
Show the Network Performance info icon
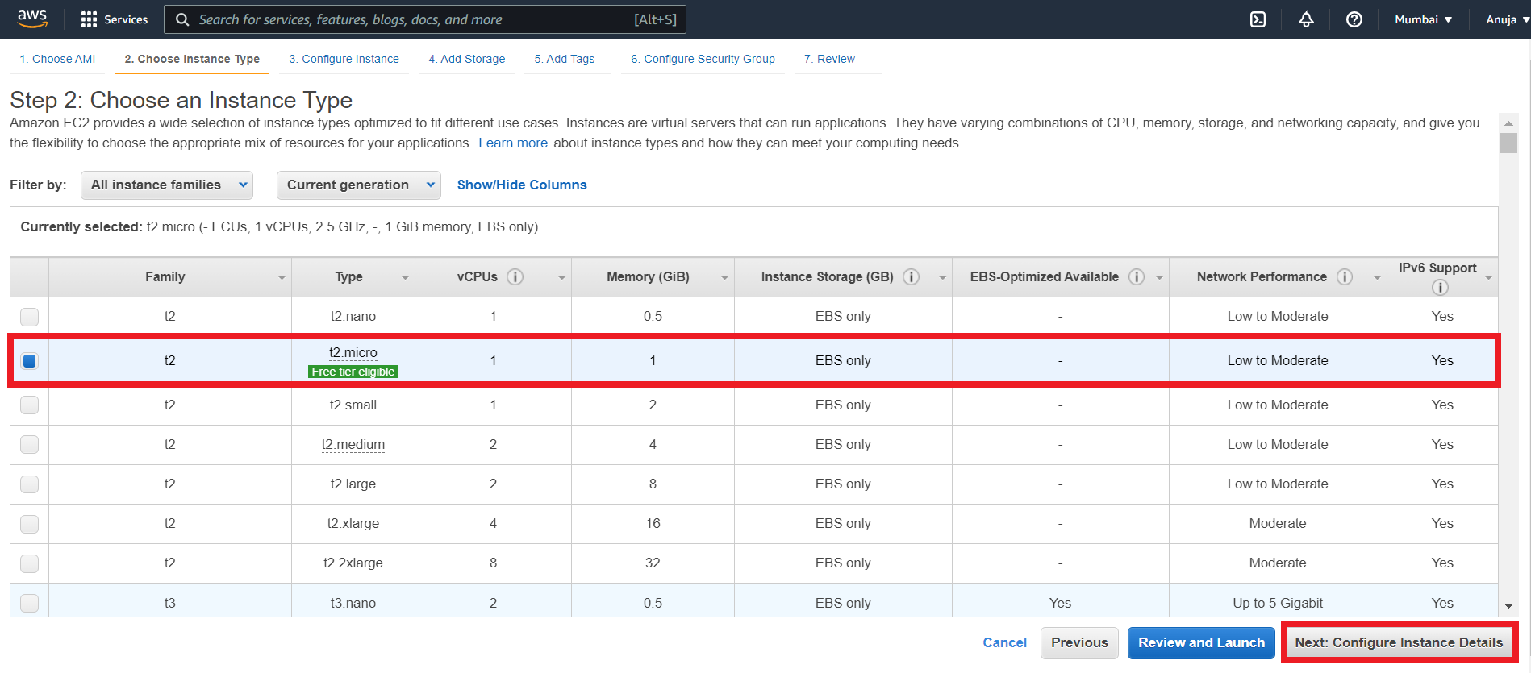(x=1344, y=276)
